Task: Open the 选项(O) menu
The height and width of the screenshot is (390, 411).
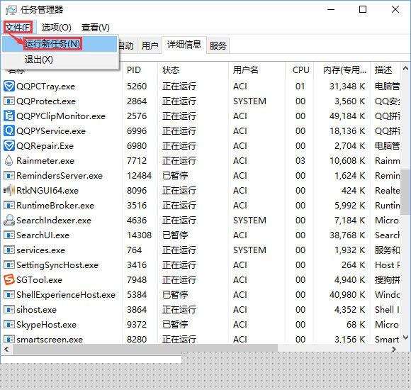Action: tap(57, 27)
